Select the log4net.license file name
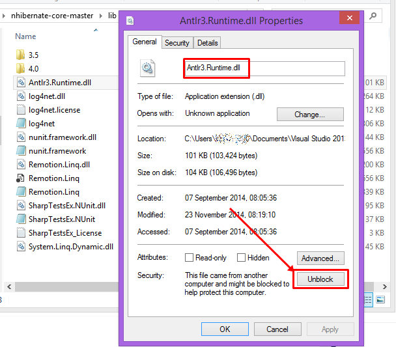Viewport: 396px width, 347px height. click(55, 110)
